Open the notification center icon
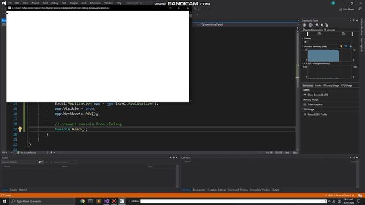Image resolution: width=365 pixels, height=205 pixels. pyautogui.click(x=359, y=201)
